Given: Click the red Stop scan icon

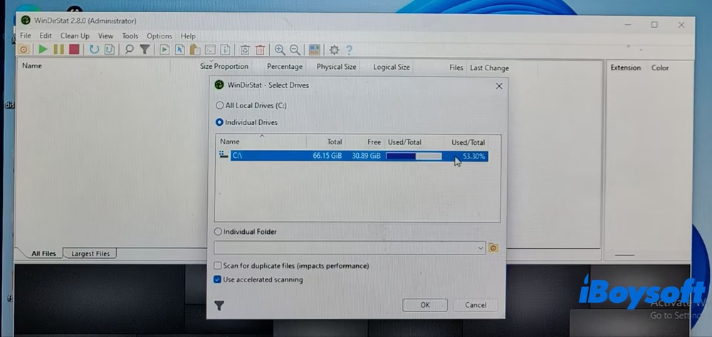Looking at the screenshot, I should point(74,50).
